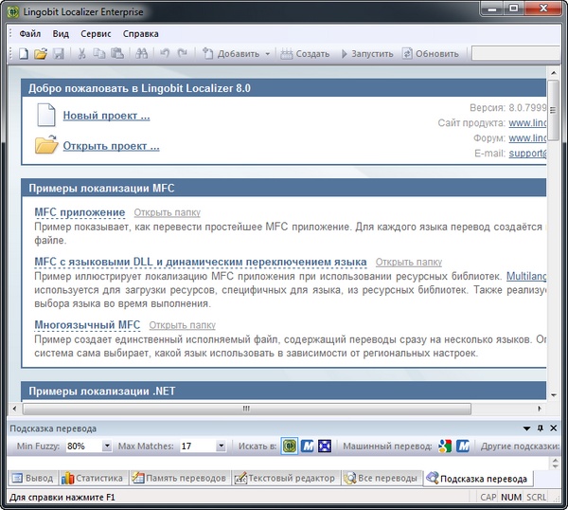Toggle the blue M search source icon
The image size is (568, 510).
(x=308, y=446)
